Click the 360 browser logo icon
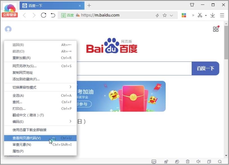229x165 pixels. click(x=10, y=8)
